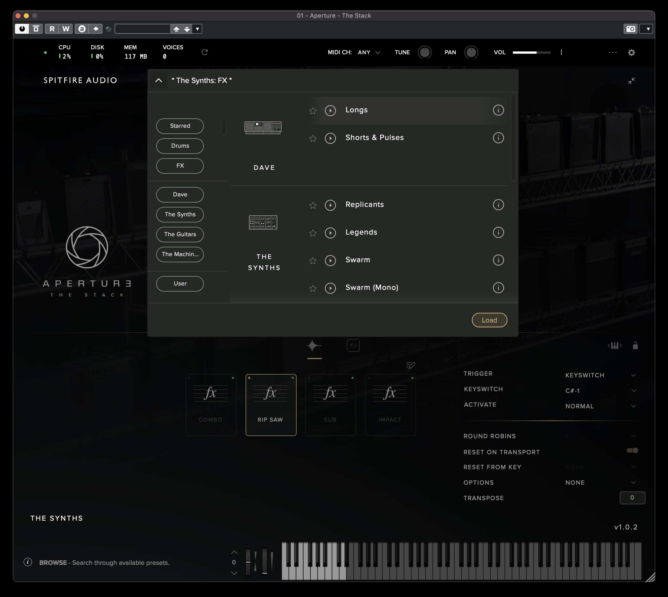Click the TUNE knob

(424, 53)
